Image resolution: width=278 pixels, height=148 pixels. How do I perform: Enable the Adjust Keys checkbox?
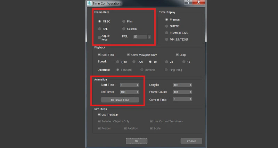99,37
